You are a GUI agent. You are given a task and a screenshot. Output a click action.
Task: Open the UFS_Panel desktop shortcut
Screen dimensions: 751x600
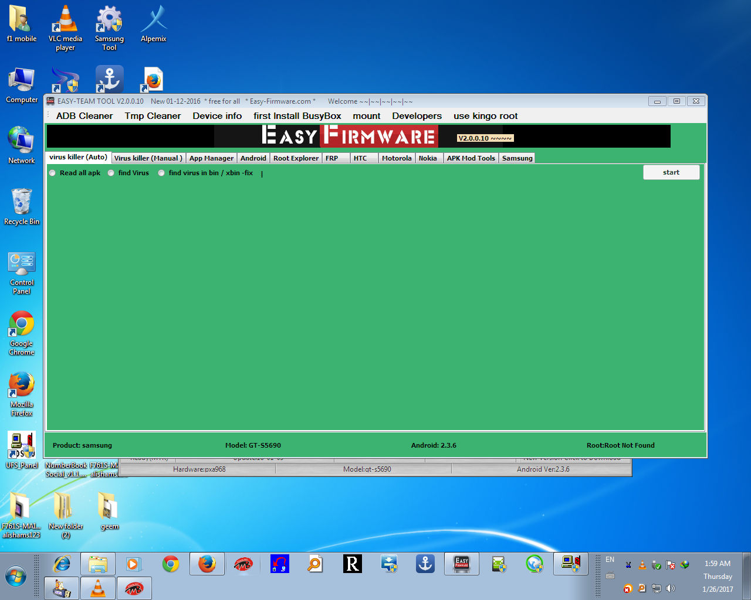point(22,450)
